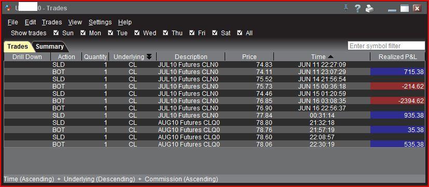The image size is (429, 187).
Task: Click the price 78.06 cell
Action: 249,144
